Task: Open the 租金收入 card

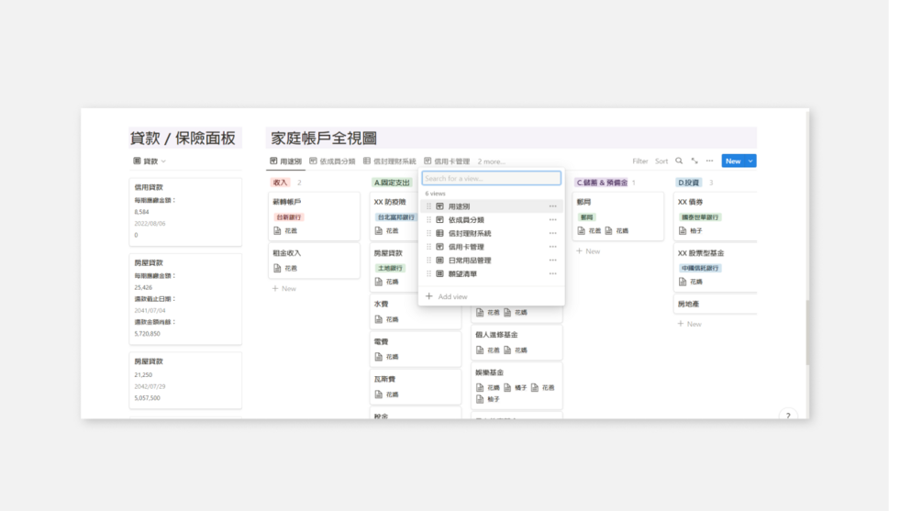Action: coord(314,261)
